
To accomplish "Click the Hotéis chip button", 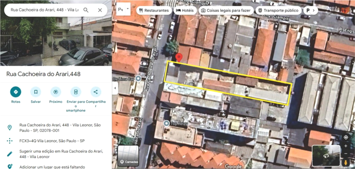I will tap(185, 10).
